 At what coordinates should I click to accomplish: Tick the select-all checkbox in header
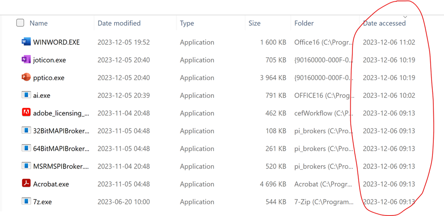pos(20,23)
